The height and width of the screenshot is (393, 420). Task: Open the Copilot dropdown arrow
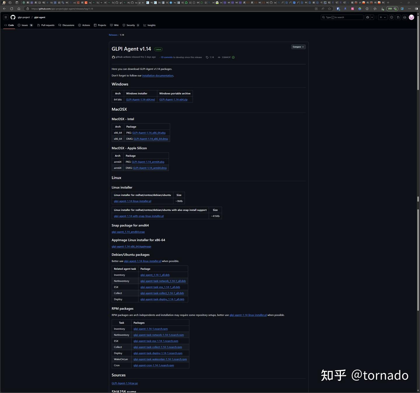click(x=372, y=17)
